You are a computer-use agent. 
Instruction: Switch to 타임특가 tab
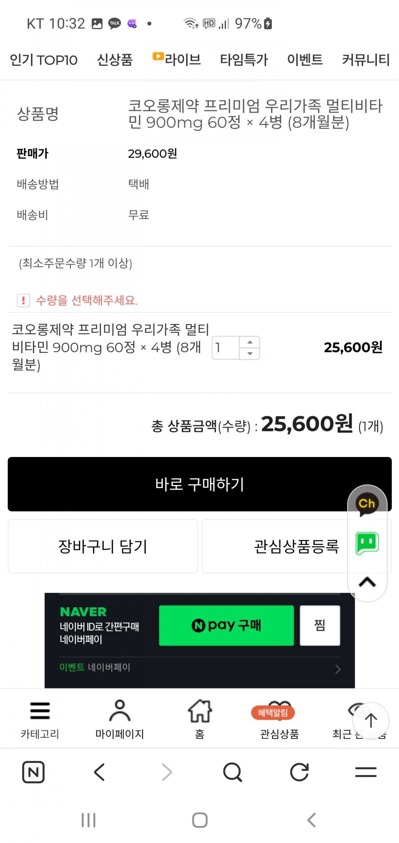point(244,60)
